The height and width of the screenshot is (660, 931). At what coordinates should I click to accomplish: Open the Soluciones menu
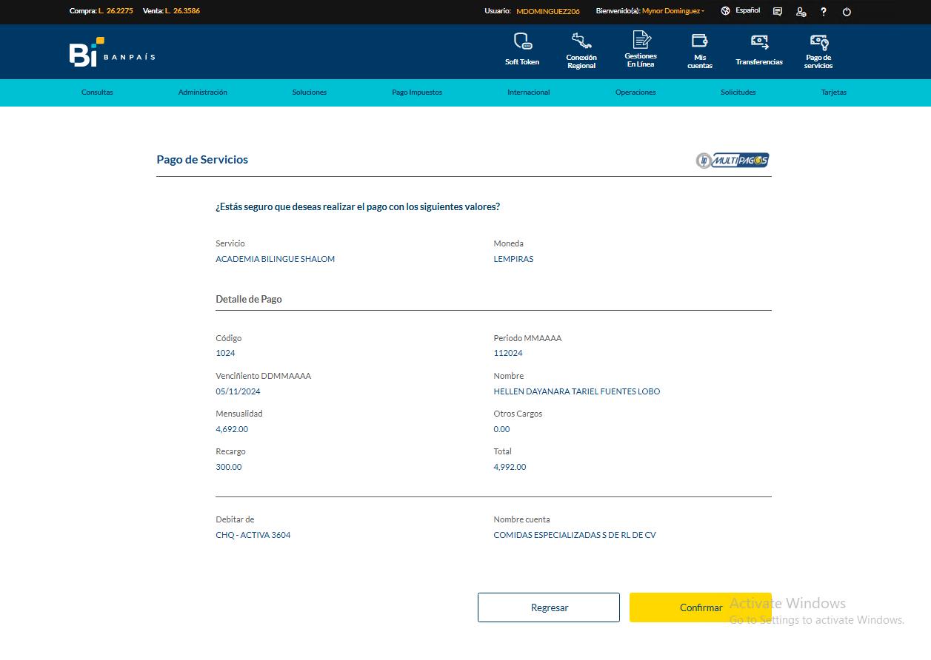pos(310,92)
